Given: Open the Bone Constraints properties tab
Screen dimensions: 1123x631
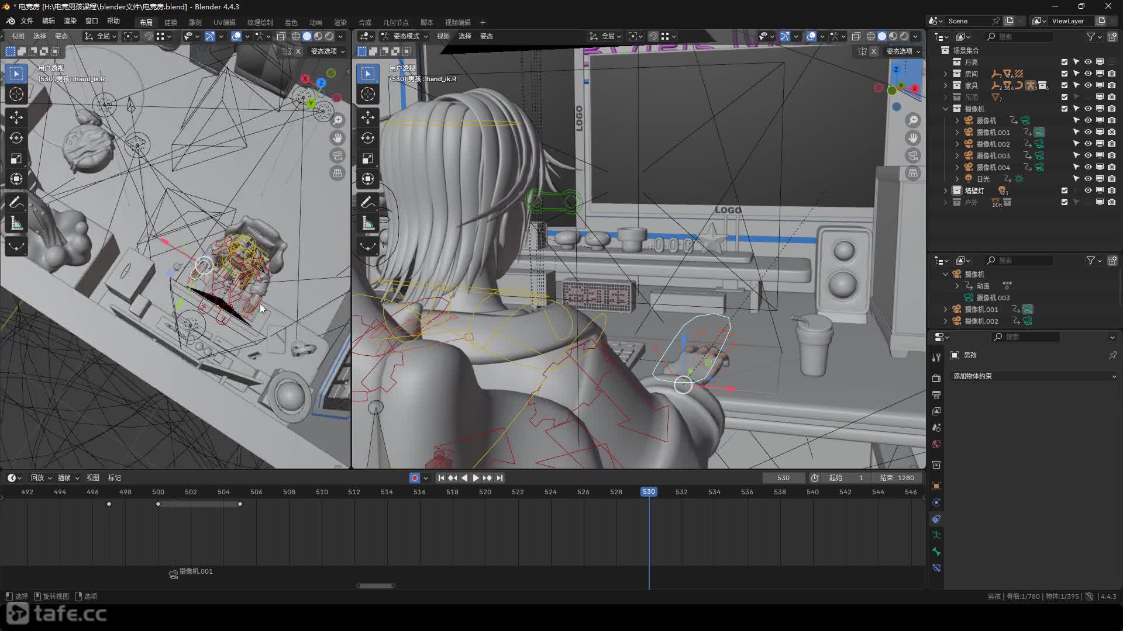Looking at the screenshot, I should click(x=936, y=568).
